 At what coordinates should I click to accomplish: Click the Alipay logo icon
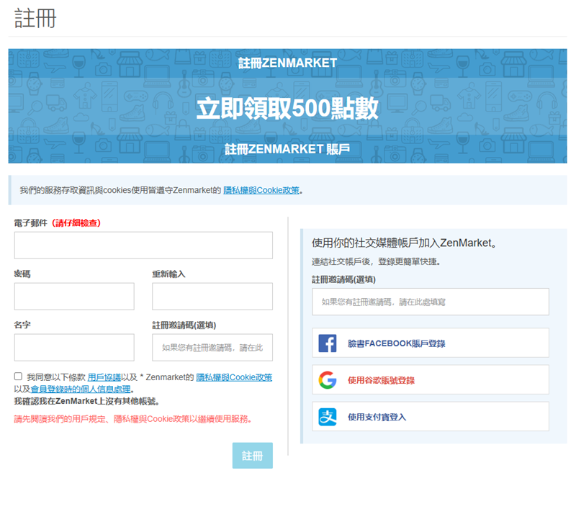point(328,417)
